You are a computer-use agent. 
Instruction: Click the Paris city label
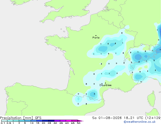(x=96, y=38)
